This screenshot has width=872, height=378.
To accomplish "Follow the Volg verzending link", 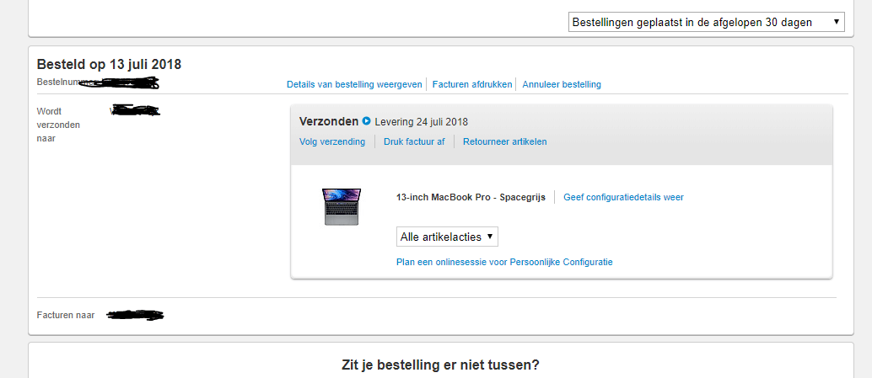I will pos(332,141).
